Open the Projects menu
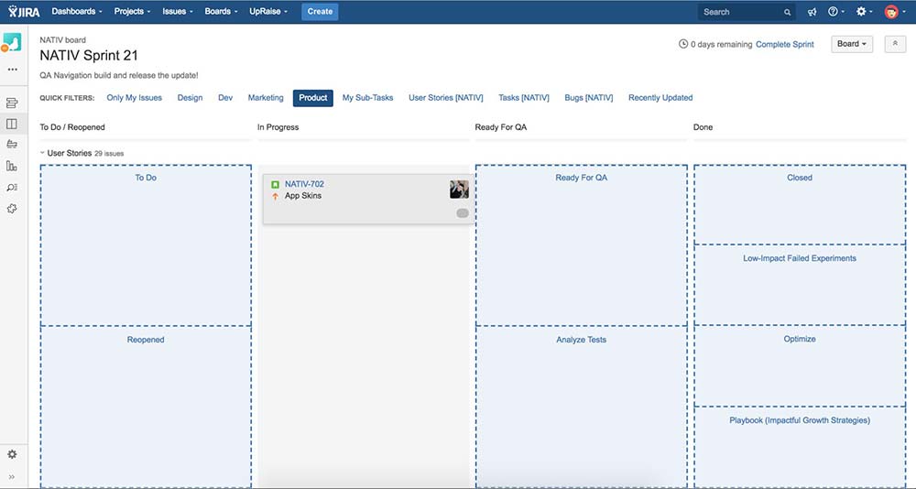Screen dimensions: 916x489 pyautogui.click(x=132, y=11)
